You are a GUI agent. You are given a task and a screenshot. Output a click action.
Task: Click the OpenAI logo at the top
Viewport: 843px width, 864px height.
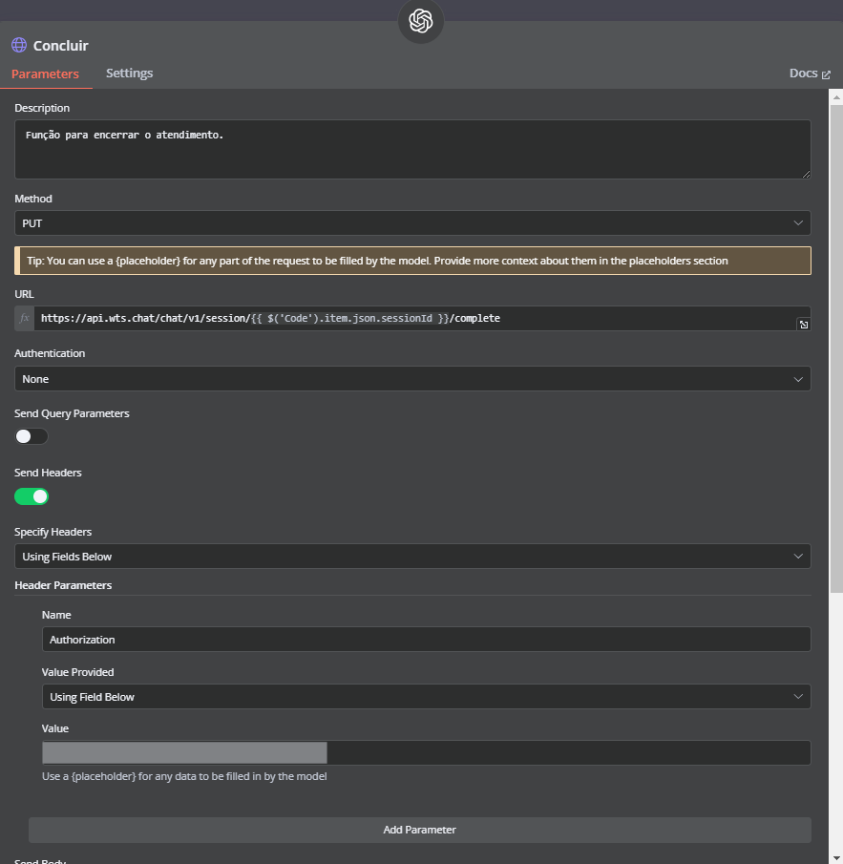pyautogui.click(x=421, y=21)
